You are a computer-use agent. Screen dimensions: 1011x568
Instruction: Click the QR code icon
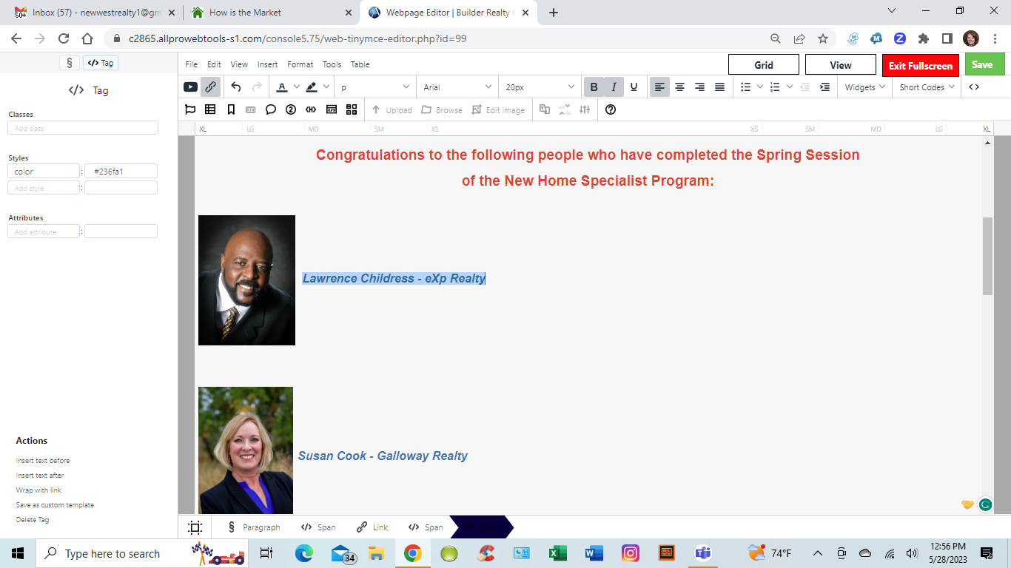[x=352, y=109]
